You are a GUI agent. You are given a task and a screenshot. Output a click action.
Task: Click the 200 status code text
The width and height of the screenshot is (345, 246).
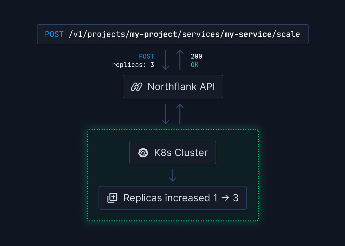pos(196,56)
